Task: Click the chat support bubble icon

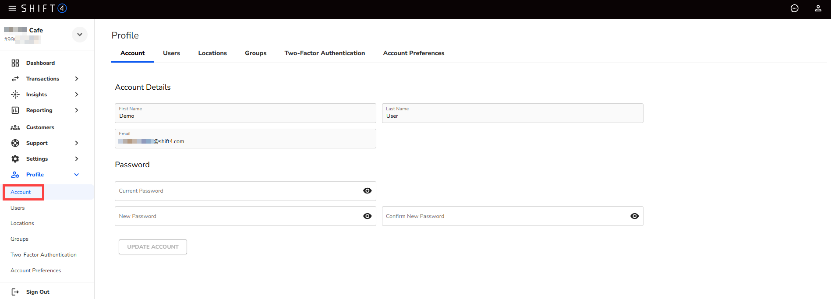Action: click(794, 8)
